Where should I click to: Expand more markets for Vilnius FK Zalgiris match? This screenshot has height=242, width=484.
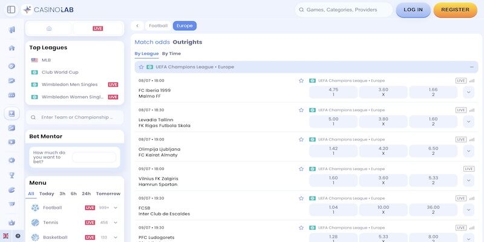click(x=468, y=180)
